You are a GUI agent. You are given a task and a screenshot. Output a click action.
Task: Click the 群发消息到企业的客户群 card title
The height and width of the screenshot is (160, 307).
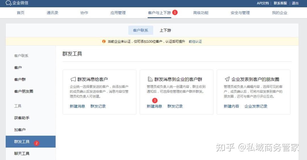point(178,79)
